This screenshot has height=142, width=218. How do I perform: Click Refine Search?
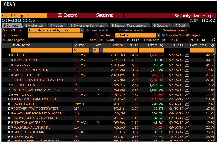tap(175, 30)
